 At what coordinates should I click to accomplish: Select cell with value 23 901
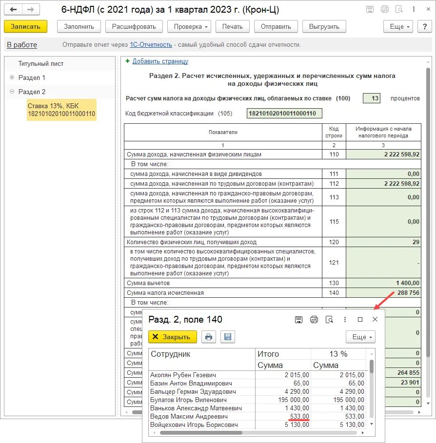[403, 382]
